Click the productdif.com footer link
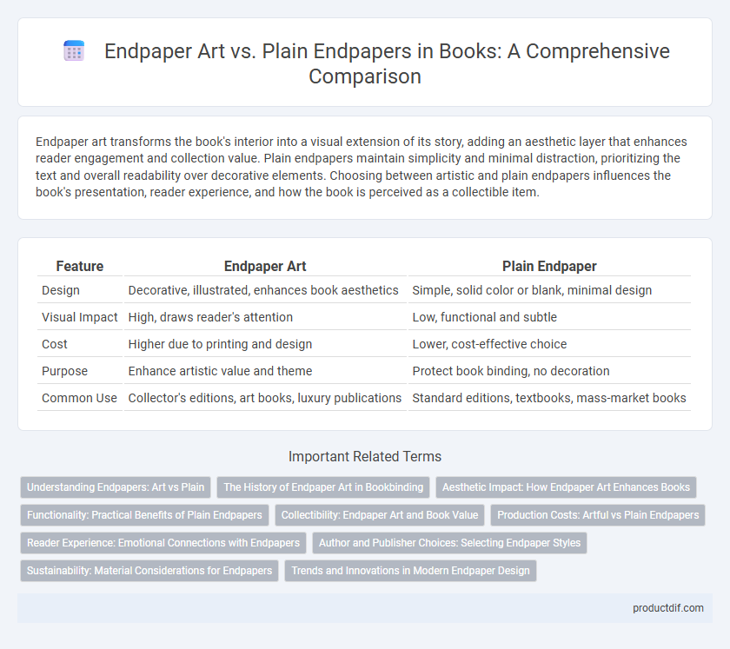Viewport: 730px width, 649px height. (667, 608)
